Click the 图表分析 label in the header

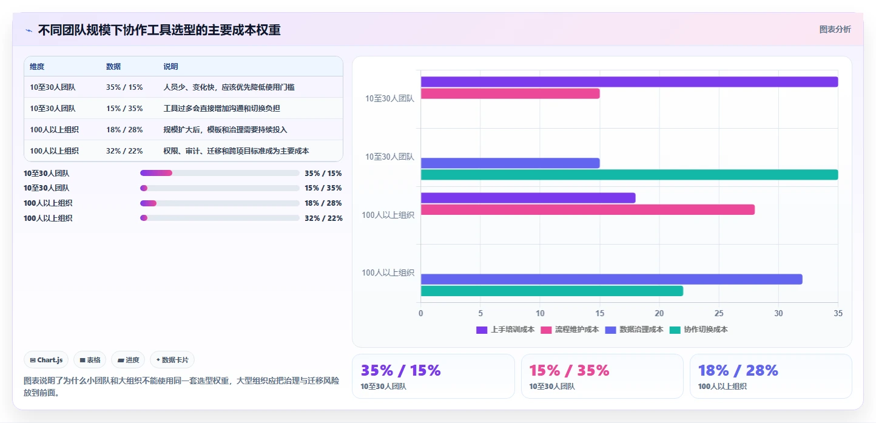tap(835, 29)
